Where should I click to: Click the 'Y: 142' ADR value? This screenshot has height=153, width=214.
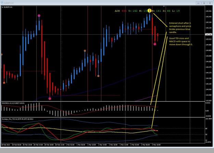click(x=133, y=11)
